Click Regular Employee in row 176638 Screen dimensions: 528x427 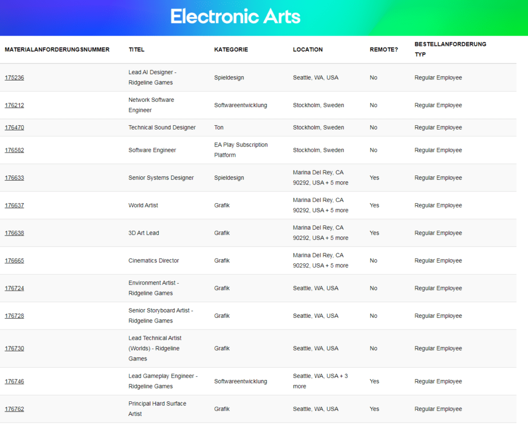coord(438,233)
